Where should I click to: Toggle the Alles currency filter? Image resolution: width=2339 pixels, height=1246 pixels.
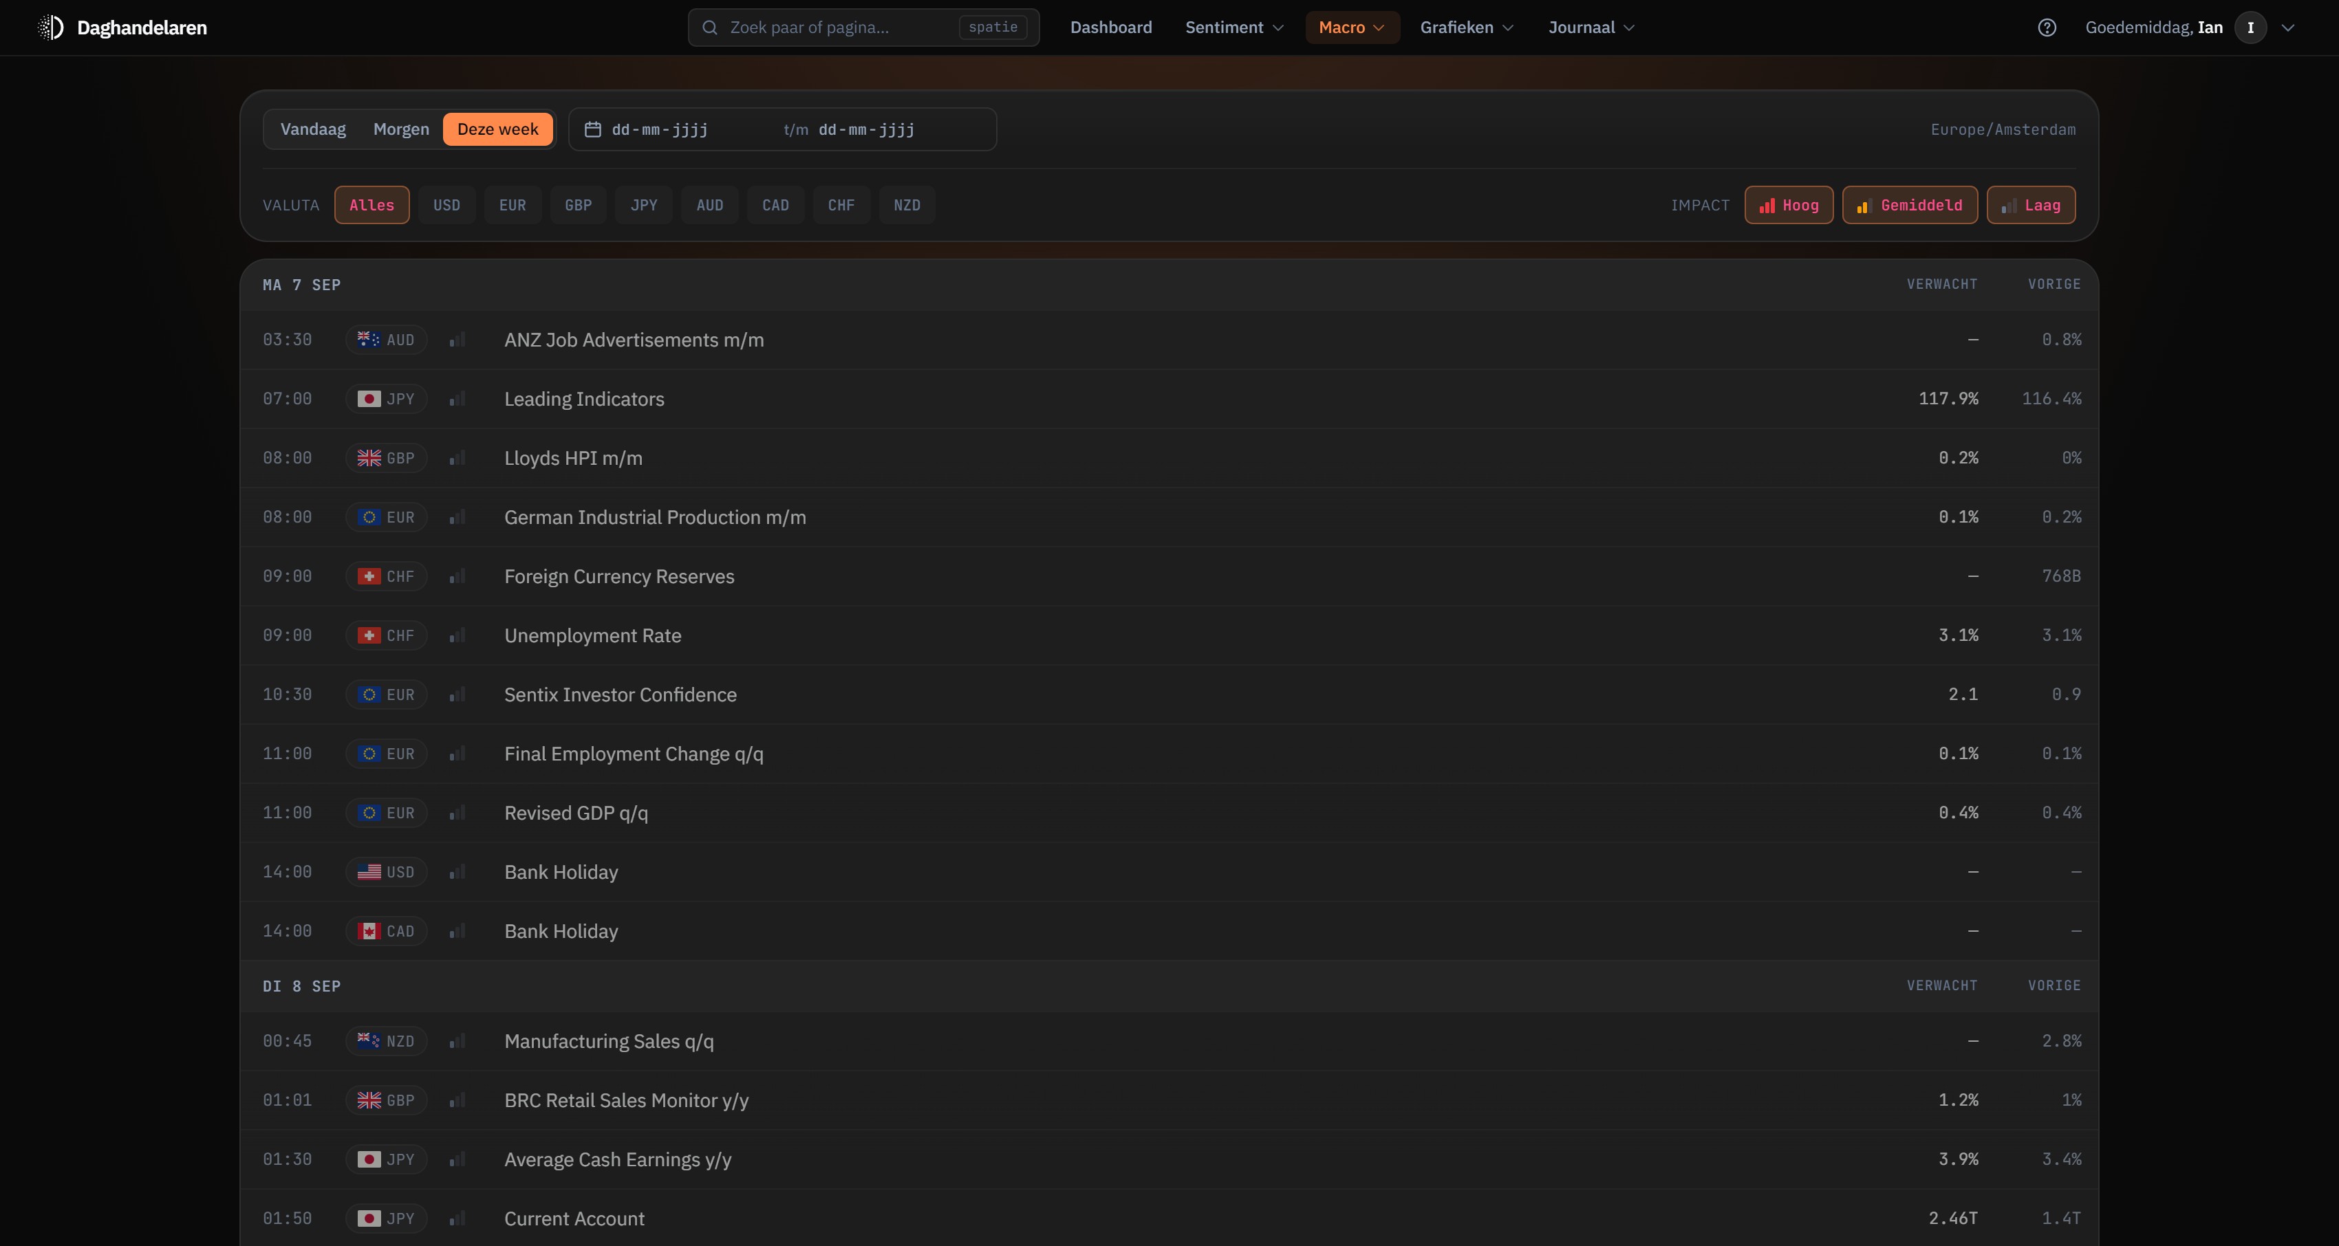point(371,205)
